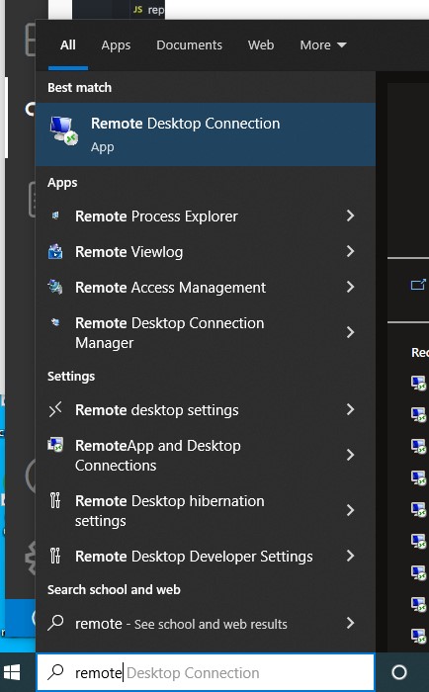Click remote - See school and web results
The width and height of the screenshot is (429, 692).
click(x=181, y=624)
